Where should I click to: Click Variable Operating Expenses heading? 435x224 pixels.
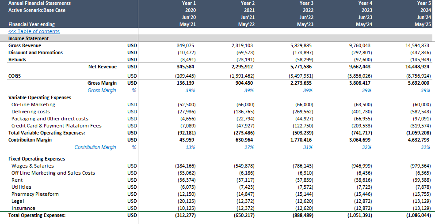(40, 97)
